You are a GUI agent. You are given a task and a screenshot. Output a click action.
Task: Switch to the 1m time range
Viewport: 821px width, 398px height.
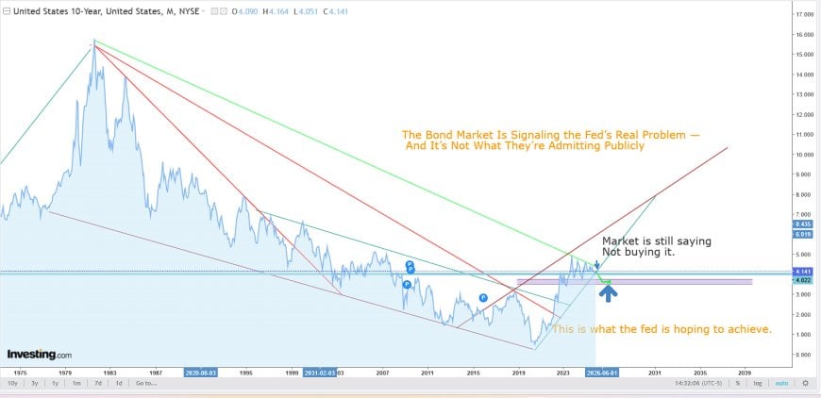click(x=76, y=383)
